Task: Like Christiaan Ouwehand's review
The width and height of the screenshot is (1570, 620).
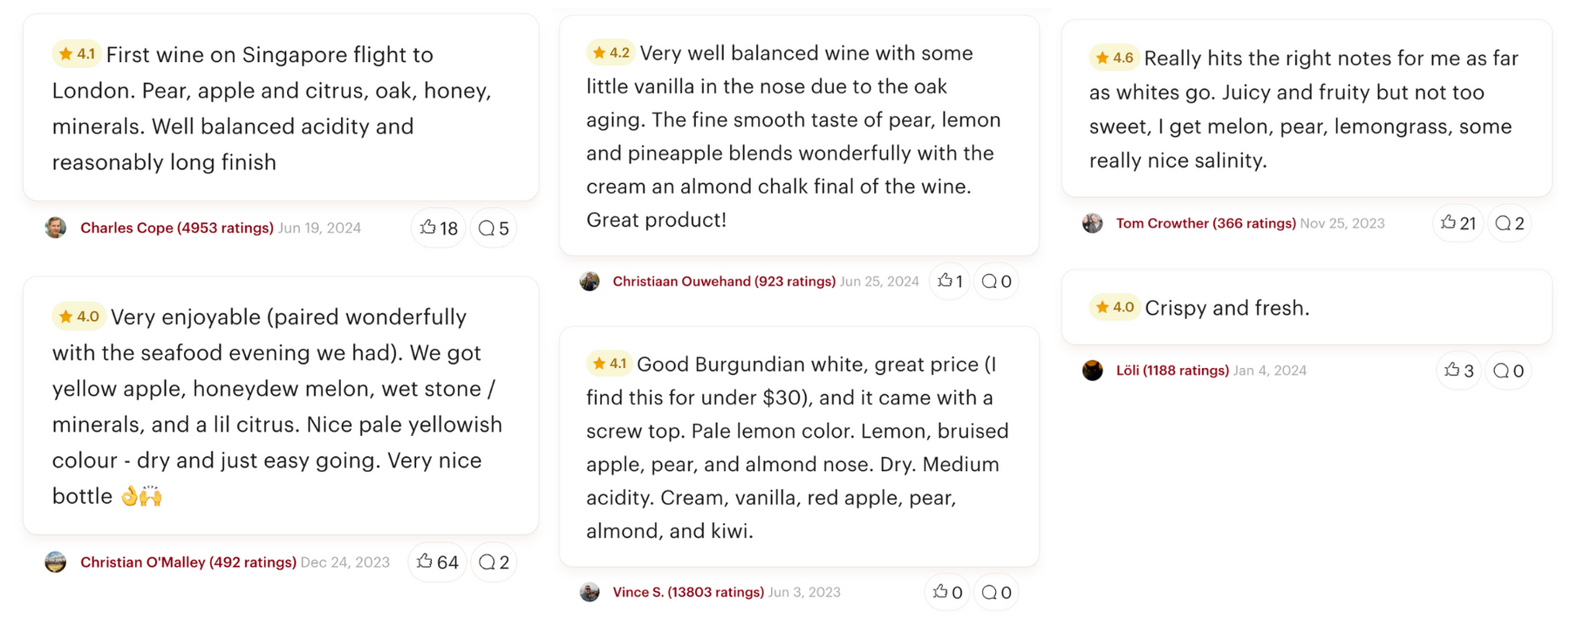Action: click(x=949, y=282)
